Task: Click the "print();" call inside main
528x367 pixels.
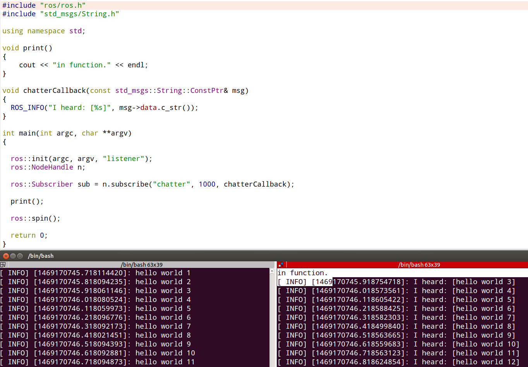Action: pos(27,201)
